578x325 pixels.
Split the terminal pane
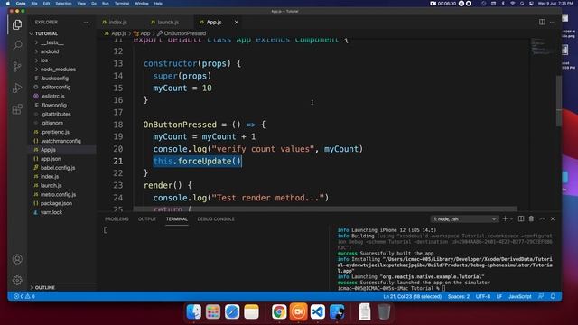521,218
